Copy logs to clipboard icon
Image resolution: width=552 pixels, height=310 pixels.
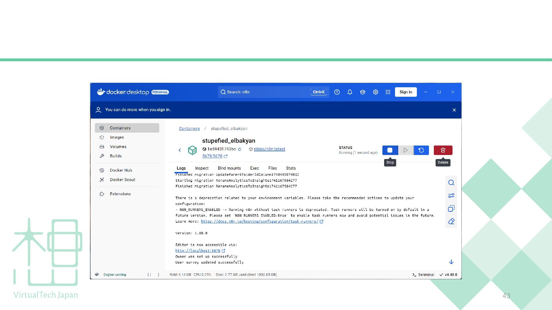[x=451, y=208]
